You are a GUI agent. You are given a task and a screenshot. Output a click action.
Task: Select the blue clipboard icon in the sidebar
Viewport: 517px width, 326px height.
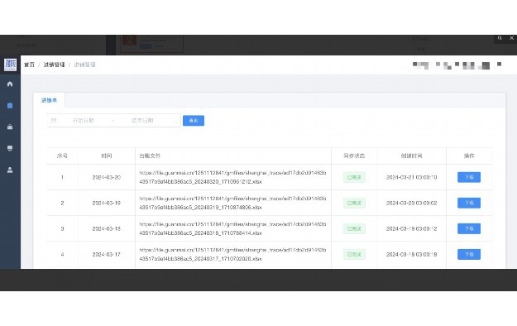click(10, 106)
